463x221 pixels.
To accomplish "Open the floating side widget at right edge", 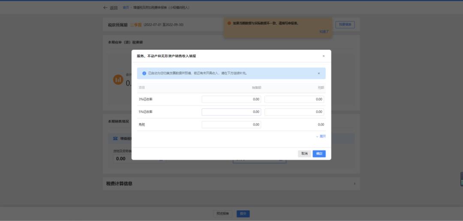I will point(461,179).
